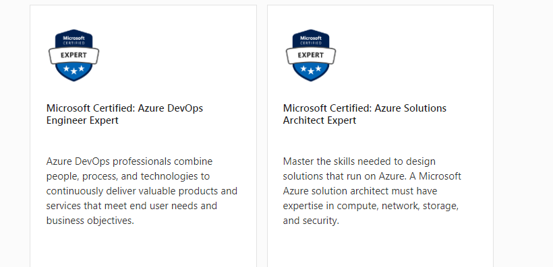Click the 'and security.' text in Architect card
The height and width of the screenshot is (267, 553).
pyautogui.click(x=311, y=221)
